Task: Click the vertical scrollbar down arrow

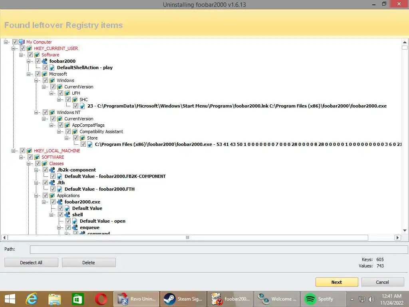Action: point(405,230)
